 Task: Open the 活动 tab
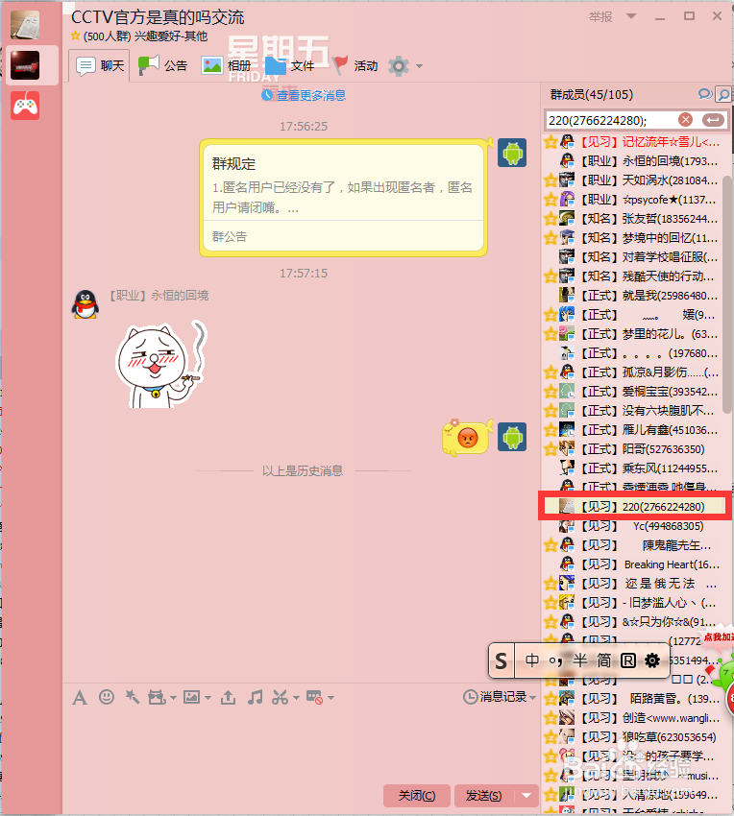tap(355, 65)
